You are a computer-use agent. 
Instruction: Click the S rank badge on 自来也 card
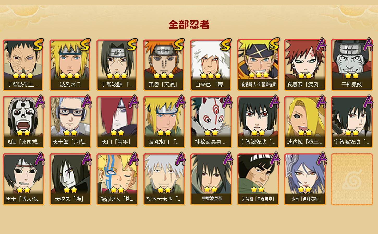tap(226, 45)
